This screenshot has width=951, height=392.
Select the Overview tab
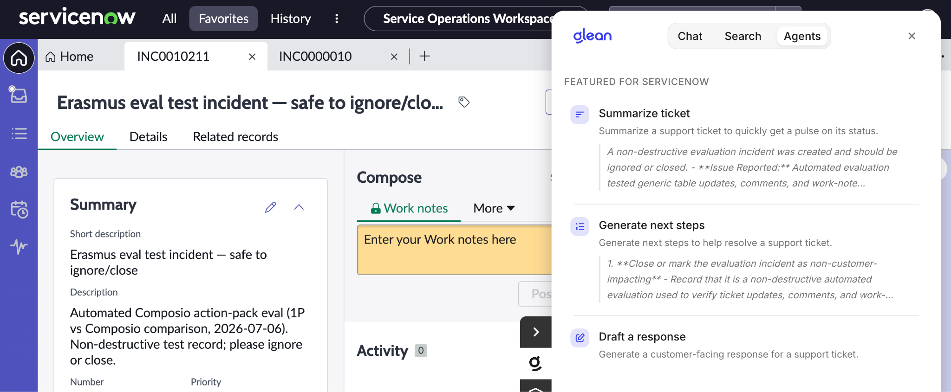pyautogui.click(x=77, y=137)
